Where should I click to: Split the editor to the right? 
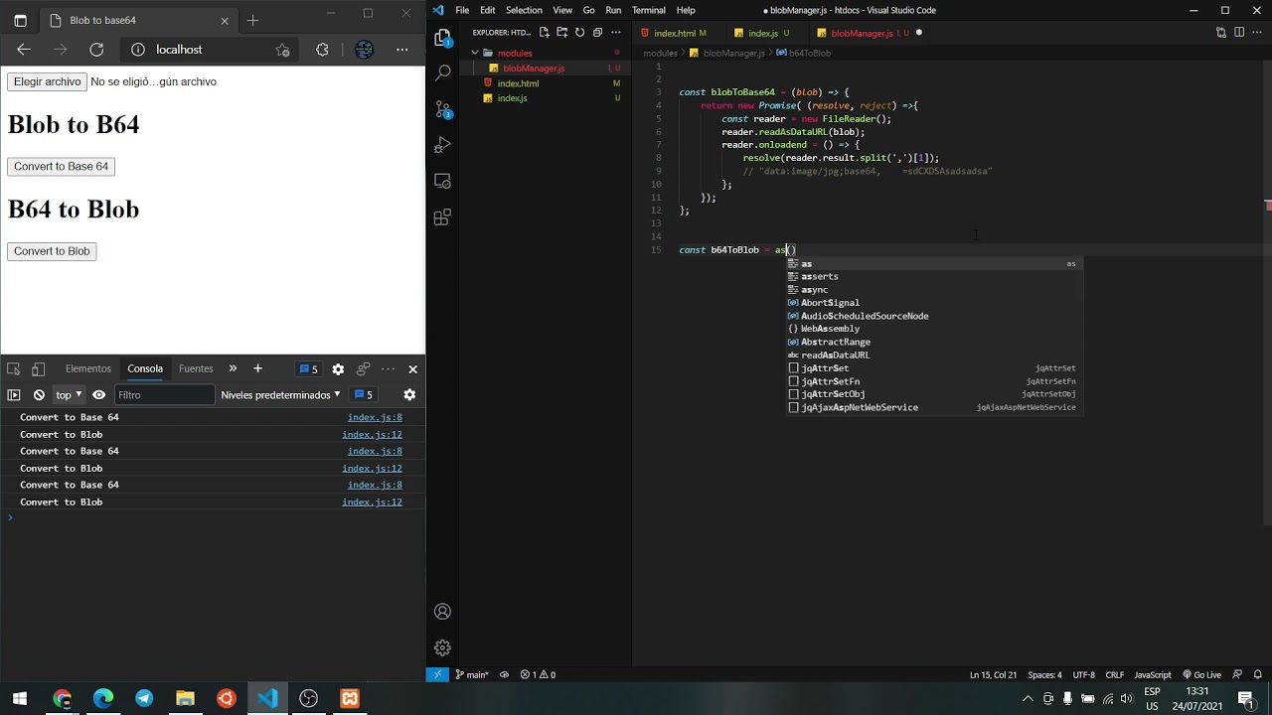pyautogui.click(x=1239, y=33)
